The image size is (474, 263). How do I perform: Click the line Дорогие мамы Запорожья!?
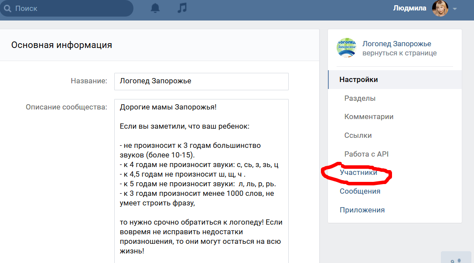pyautogui.click(x=168, y=107)
